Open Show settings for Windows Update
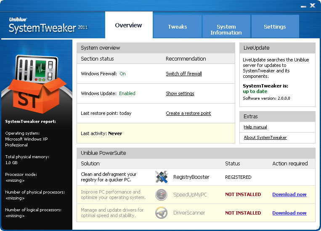The width and height of the screenshot is (321, 231). pos(180,93)
